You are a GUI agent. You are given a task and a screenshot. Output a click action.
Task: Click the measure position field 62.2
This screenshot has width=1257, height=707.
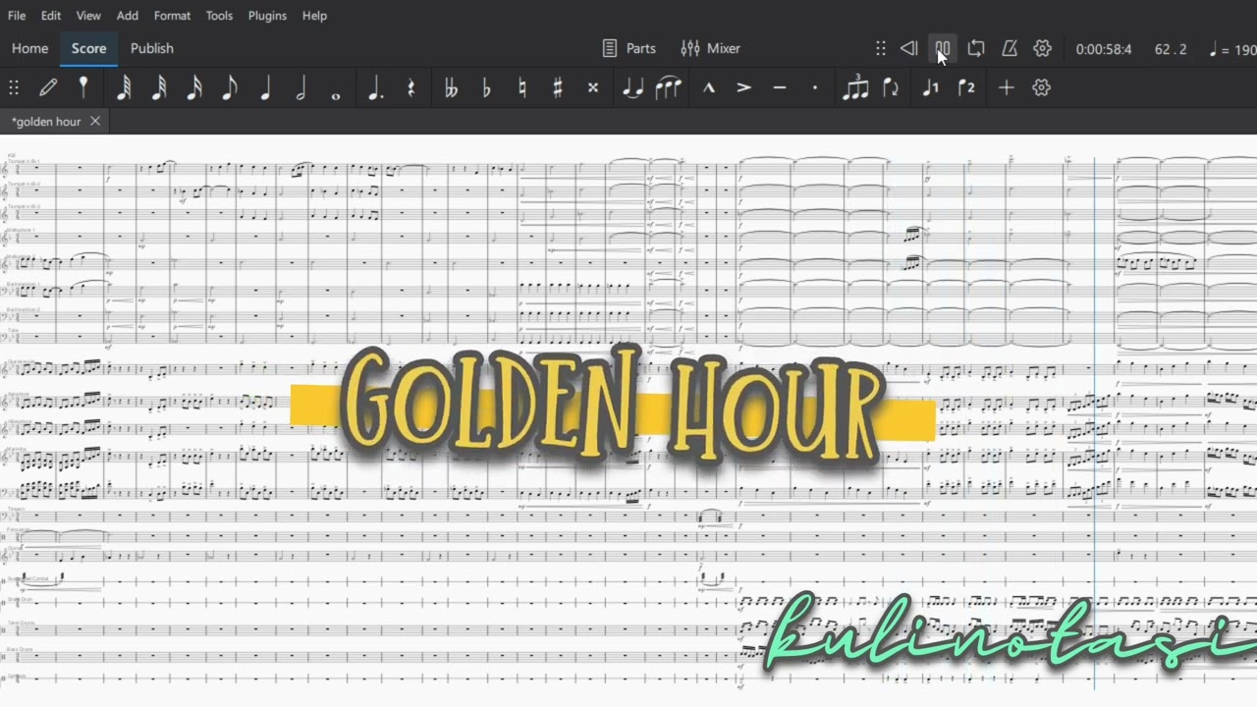tap(1171, 49)
